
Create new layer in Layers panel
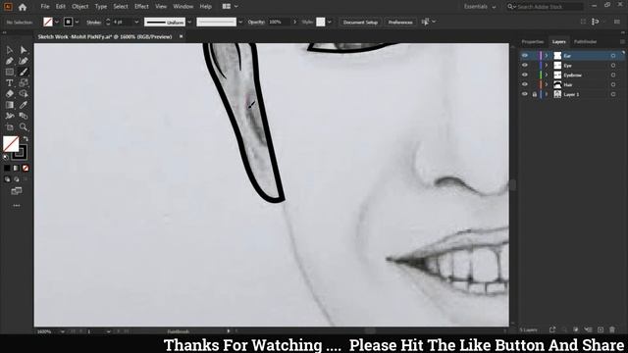pos(601,329)
